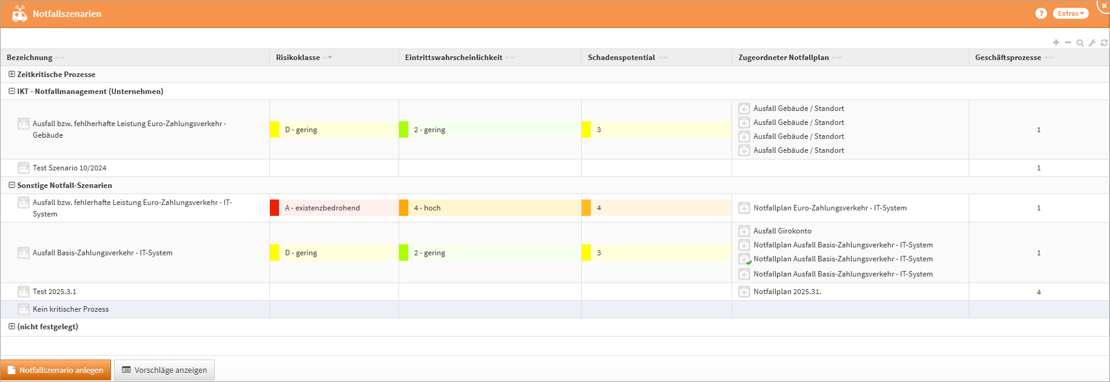Sort by the Risikoklasse column header
This screenshot has height=382, width=1110.
tap(298, 58)
